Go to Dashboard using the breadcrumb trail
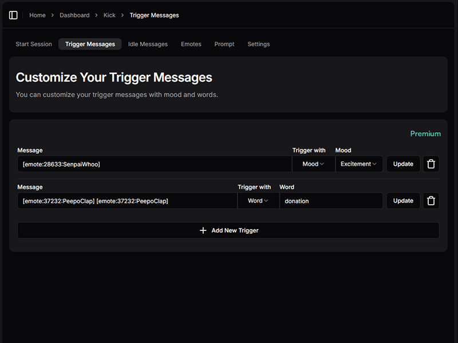Viewport: 458px width, 343px height. [74, 15]
